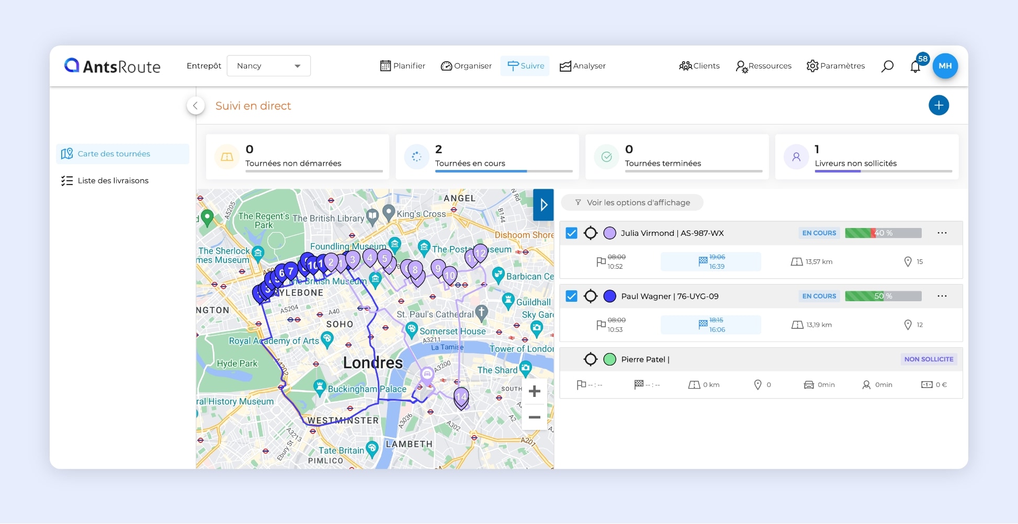Image resolution: width=1018 pixels, height=524 pixels.
Task: Click Voir les options d'affichage
Action: [632, 202]
